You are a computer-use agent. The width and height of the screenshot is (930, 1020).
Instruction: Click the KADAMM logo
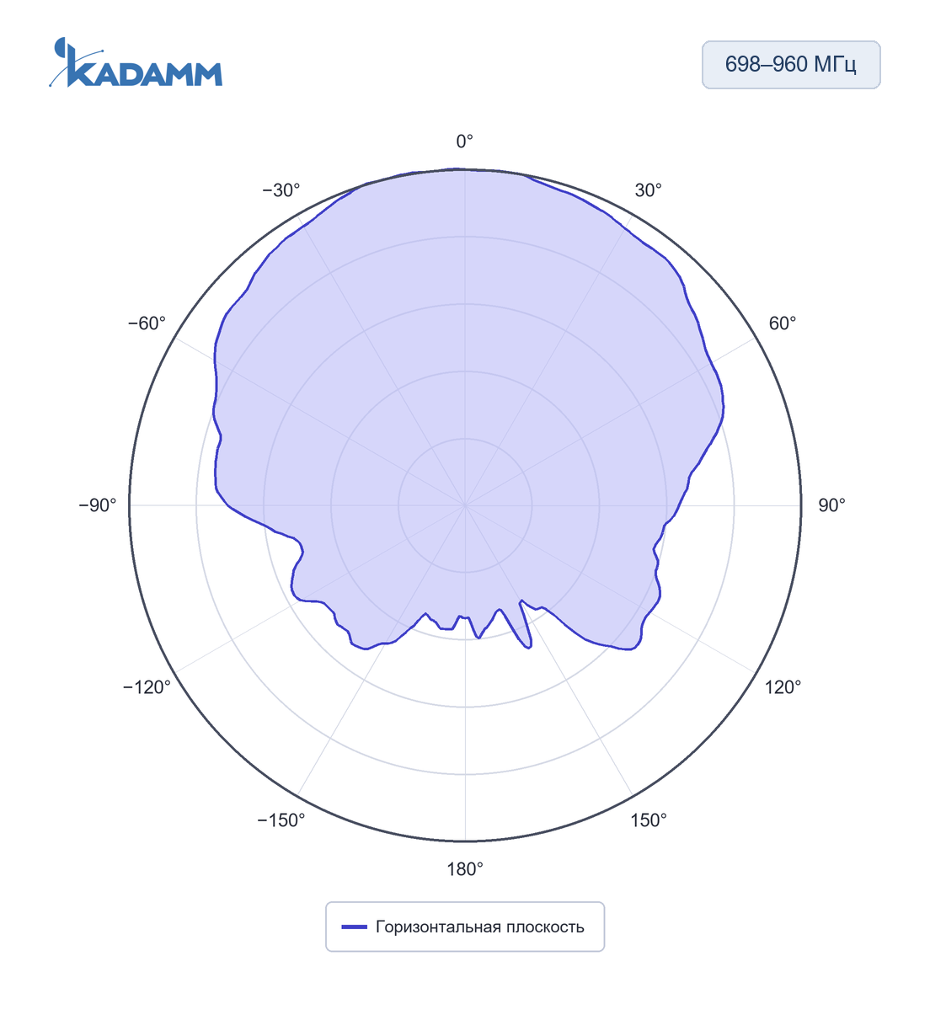click(136, 62)
